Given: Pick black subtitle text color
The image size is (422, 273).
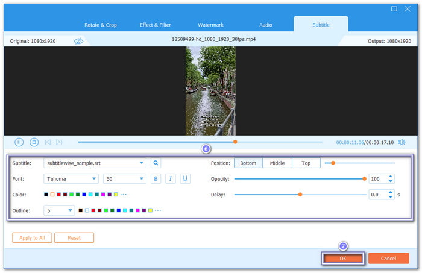Looking at the screenshot, I should (x=46, y=195).
